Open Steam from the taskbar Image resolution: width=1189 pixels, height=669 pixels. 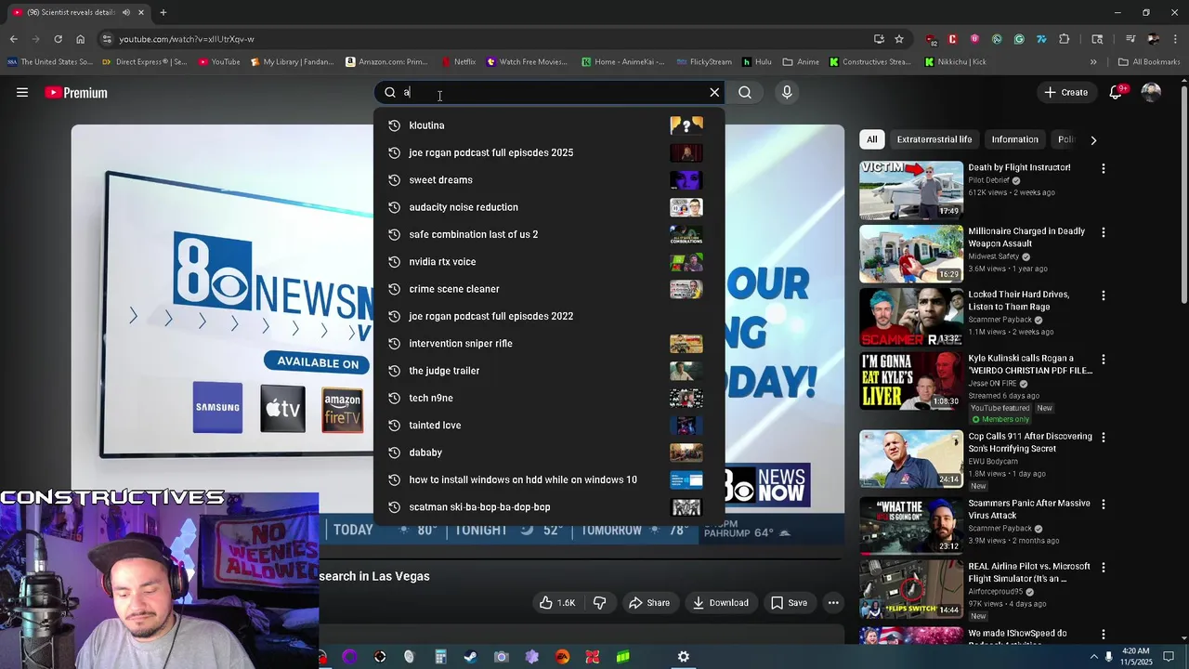click(471, 657)
